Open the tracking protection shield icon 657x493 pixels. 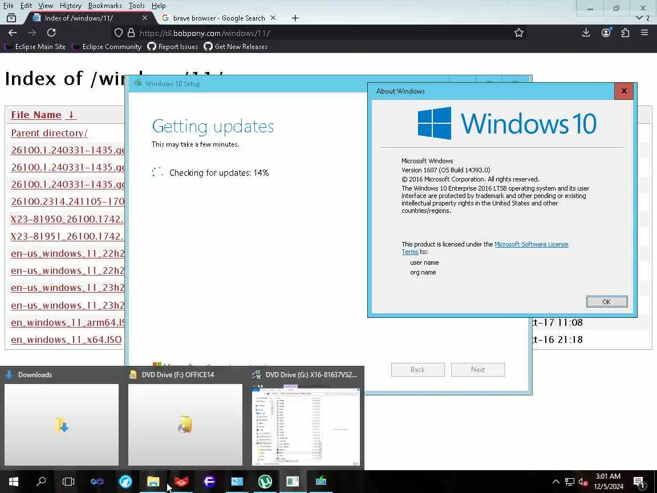pyautogui.click(x=119, y=33)
